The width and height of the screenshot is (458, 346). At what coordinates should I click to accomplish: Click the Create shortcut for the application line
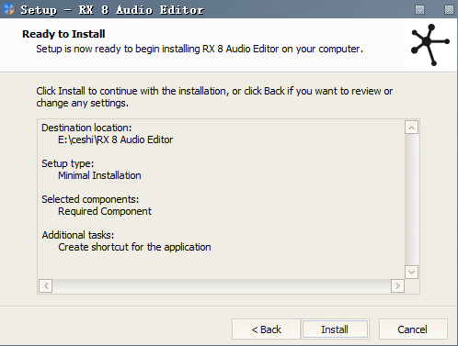pos(134,247)
